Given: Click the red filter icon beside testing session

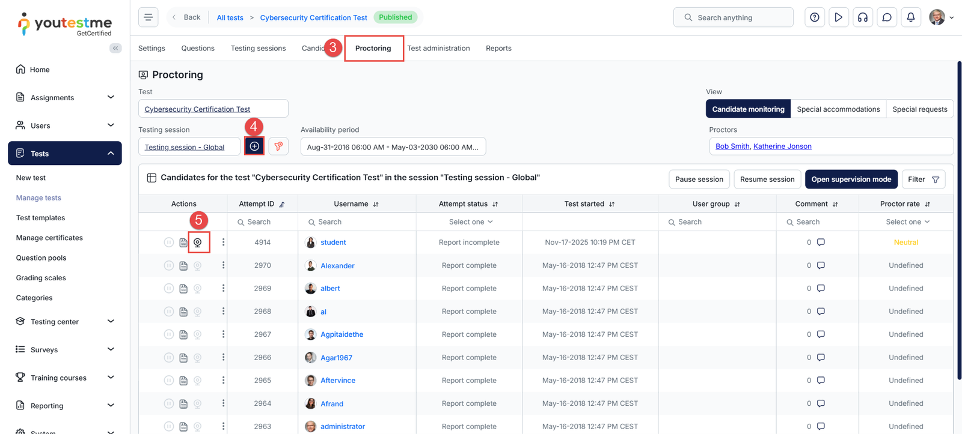Looking at the screenshot, I should (278, 146).
